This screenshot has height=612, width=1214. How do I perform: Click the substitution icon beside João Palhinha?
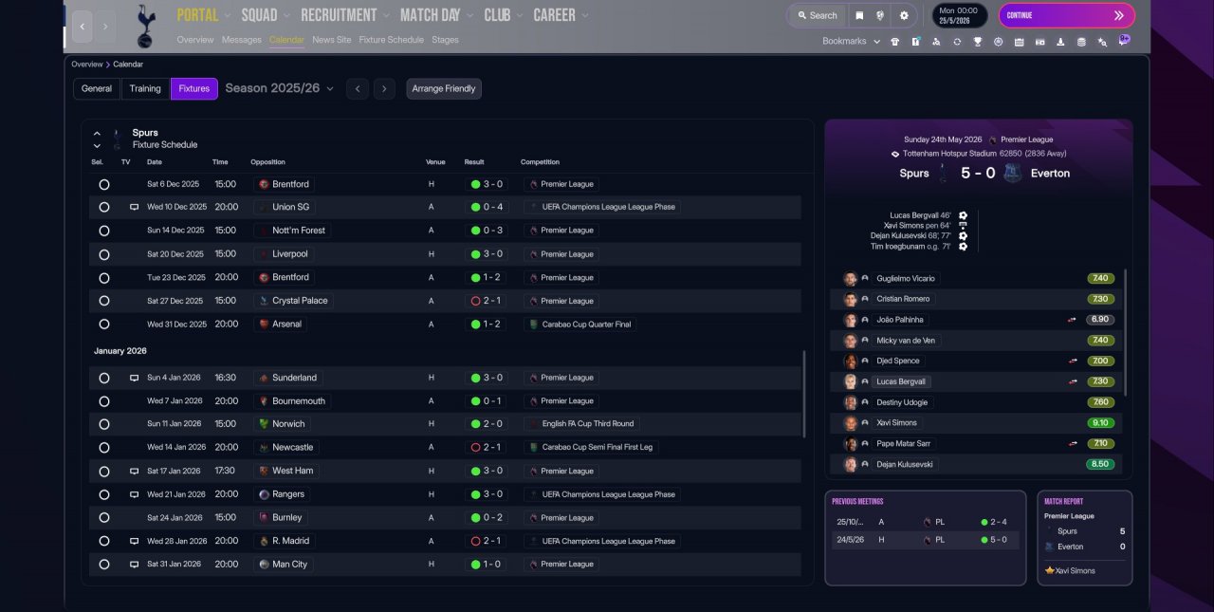(1073, 320)
